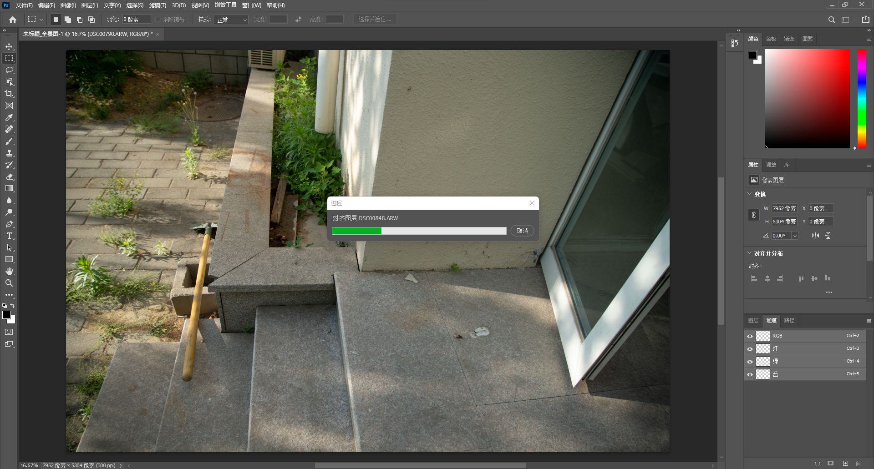
Task: Select the Hand tool
Action: pyautogui.click(x=9, y=271)
